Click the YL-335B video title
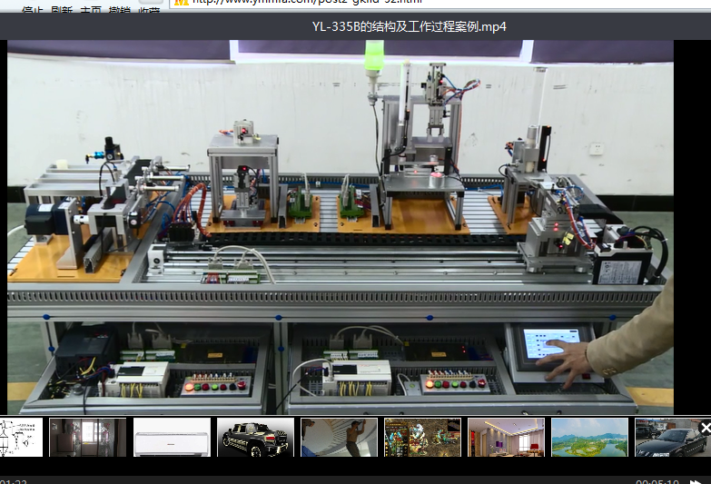 click(x=409, y=26)
